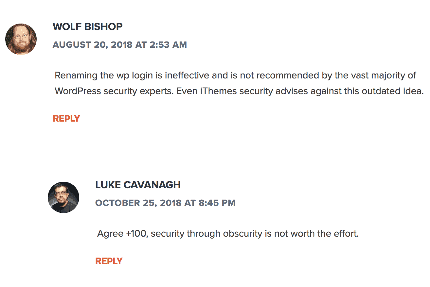Click the "8:45 PM" time text
Image resolution: width=430 pixels, height=287 pixels.
(217, 203)
